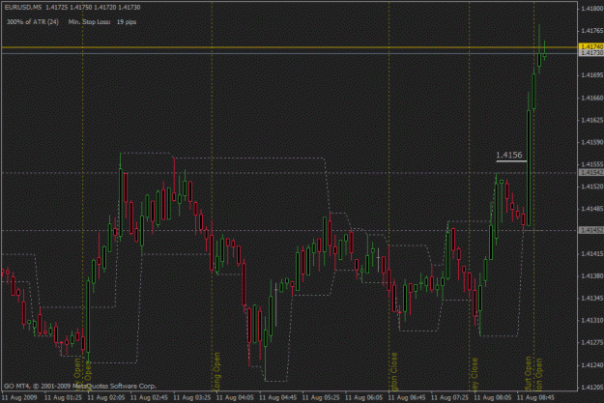This screenshot has width=604, height=403.
Task: Click the '11 Aug 06:05' time label
Action: [x=364, y=397]
